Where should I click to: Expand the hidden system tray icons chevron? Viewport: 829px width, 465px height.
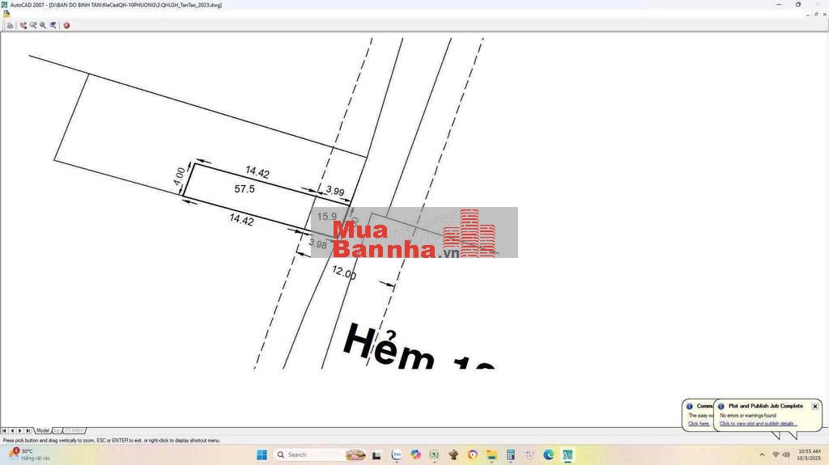(762, 454)
